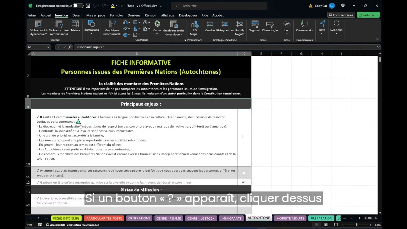Image resolution: width=407 pixels, height=229 pixels.
Task: Switch to Page Layout view
Action: [x=326, y=225]
